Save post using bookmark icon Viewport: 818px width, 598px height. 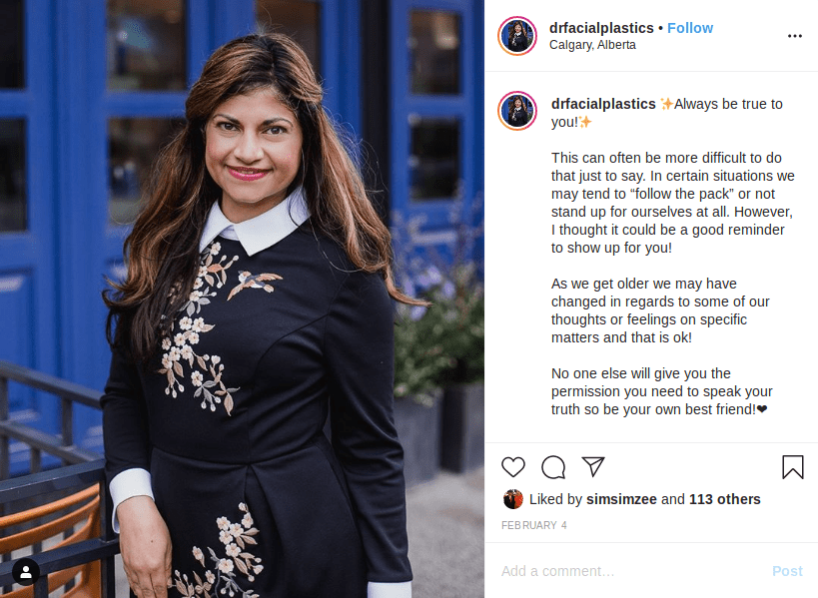coord(792,466)
